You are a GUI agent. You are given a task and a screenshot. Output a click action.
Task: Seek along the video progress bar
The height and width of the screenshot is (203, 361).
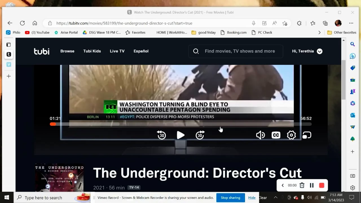pyautogui.click(x=180, y=124)
